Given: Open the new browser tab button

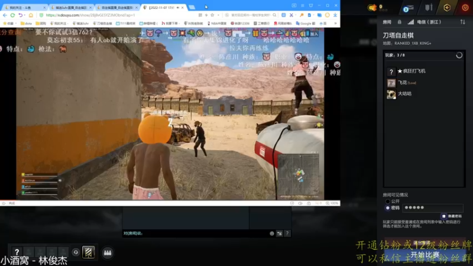Looking at the screenshot, I should pos(192,7).
